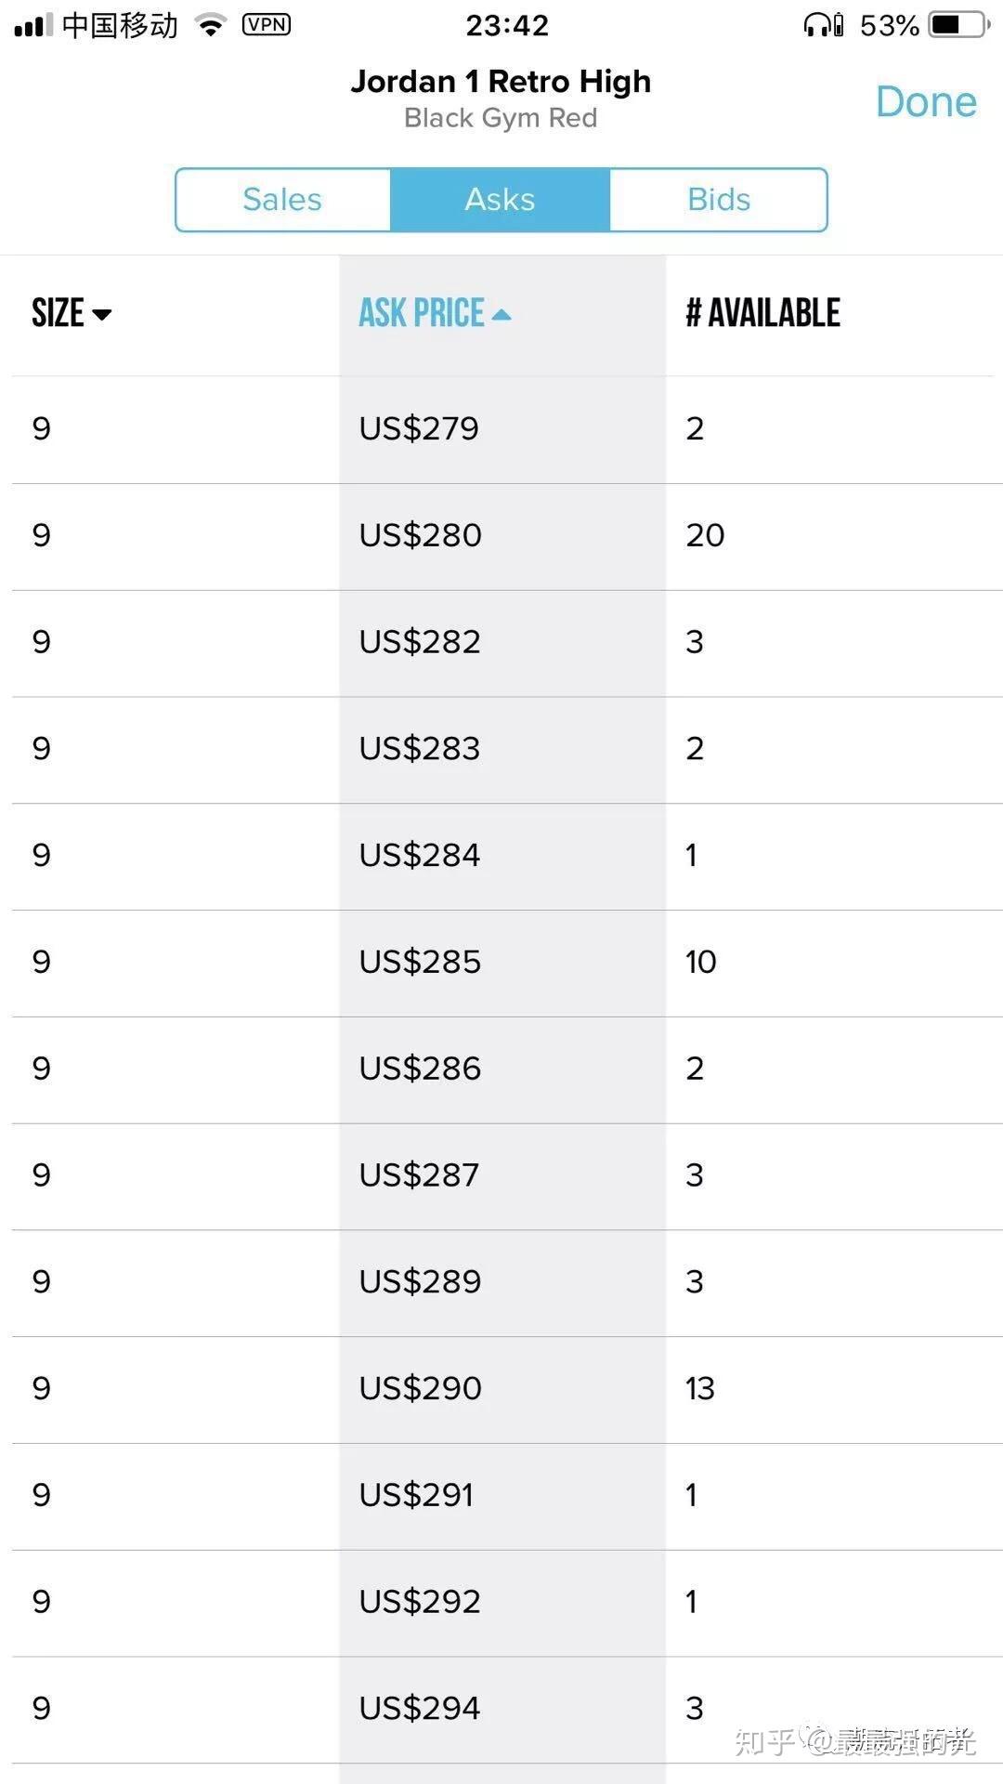Viewport: 1003px width, 1784px height.
Task: Tap Done to close the list
Action: click(927, 102)
